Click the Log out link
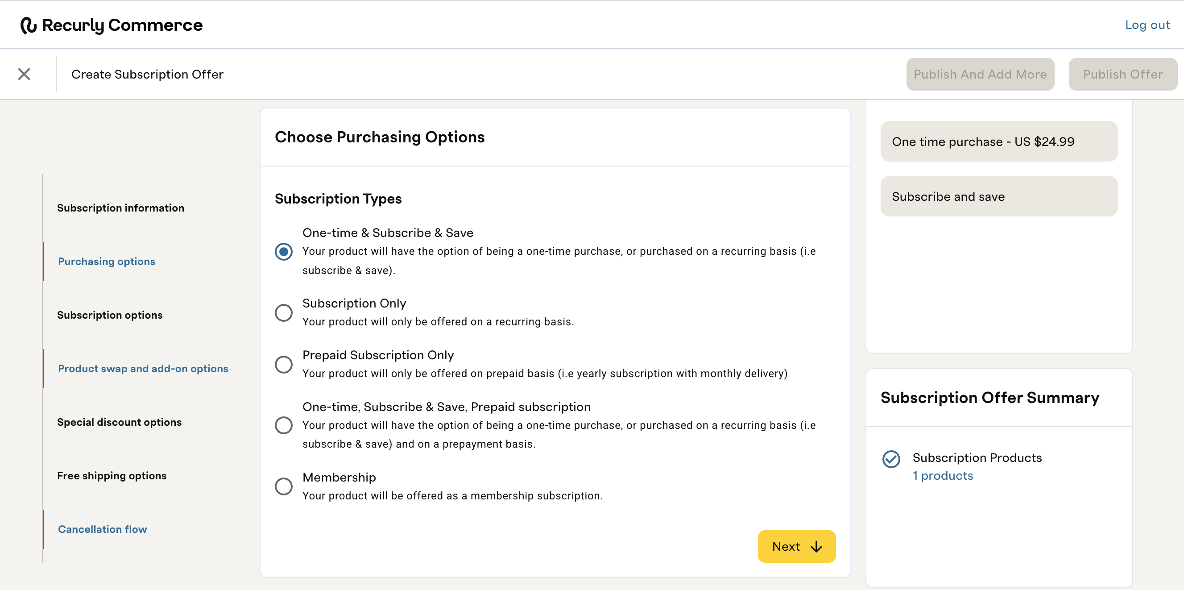This screenshot has width=1184, height=590. click(1147, 25)
